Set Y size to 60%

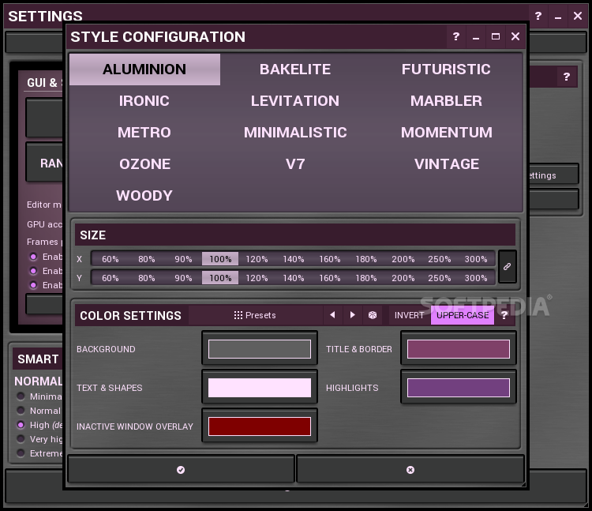(111, 278)
